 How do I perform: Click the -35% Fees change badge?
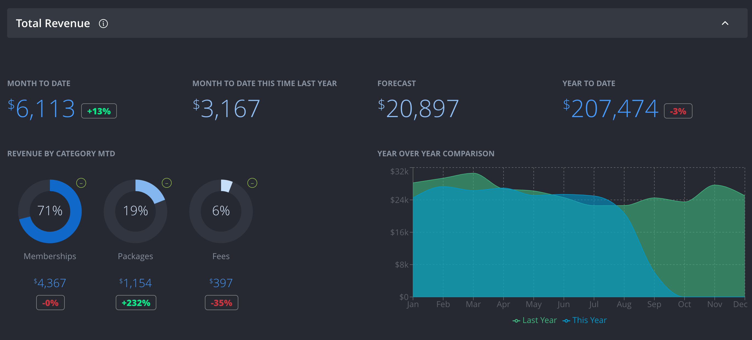[x=222, y=303]
